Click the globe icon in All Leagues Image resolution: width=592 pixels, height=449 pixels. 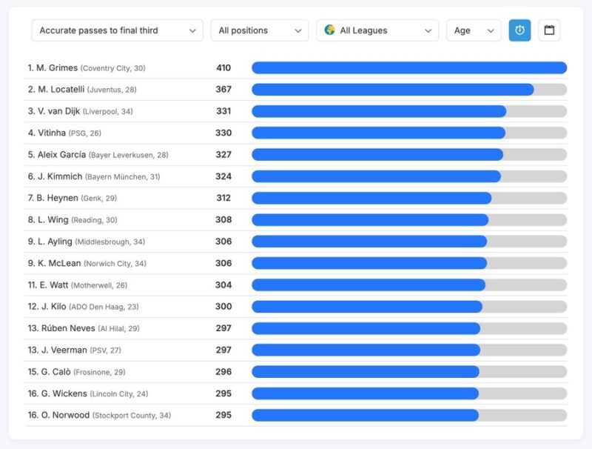(330, 30)
